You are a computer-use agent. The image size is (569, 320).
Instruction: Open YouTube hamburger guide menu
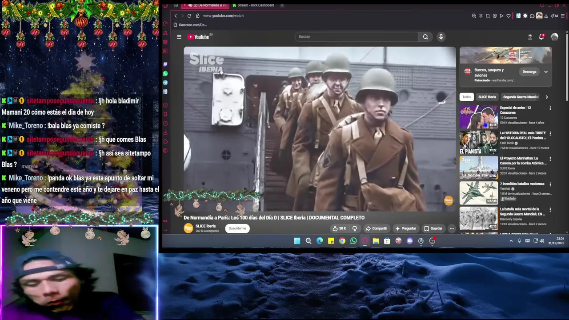pos(179,37)
